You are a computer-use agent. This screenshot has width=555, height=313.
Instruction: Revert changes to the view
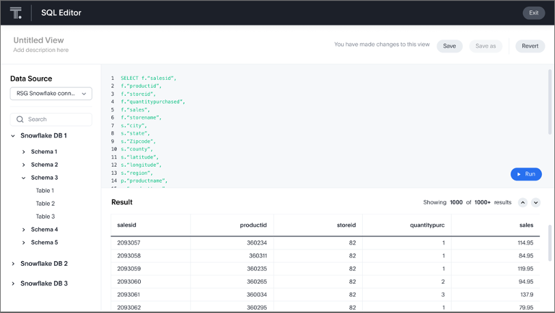[x=530, y=46]
